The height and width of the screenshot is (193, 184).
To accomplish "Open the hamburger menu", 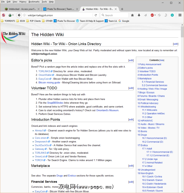I will [180, 15].
